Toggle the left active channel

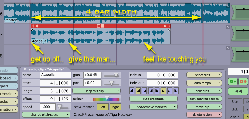click(103, 107)
